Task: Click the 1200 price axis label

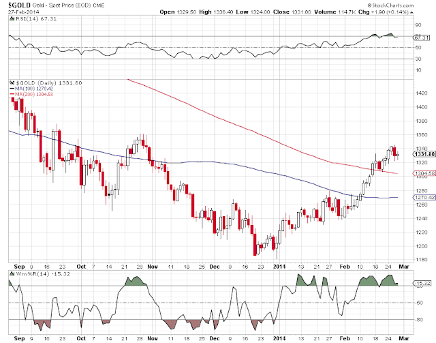Action: [x=421, y=246]
